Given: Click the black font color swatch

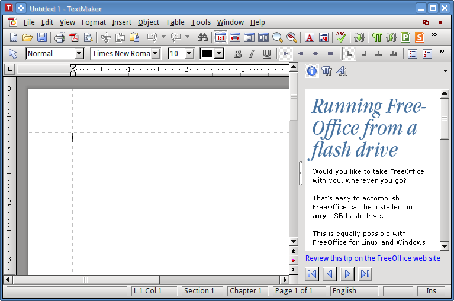Looking at the screenshot, I should click(x=207, y=54).
